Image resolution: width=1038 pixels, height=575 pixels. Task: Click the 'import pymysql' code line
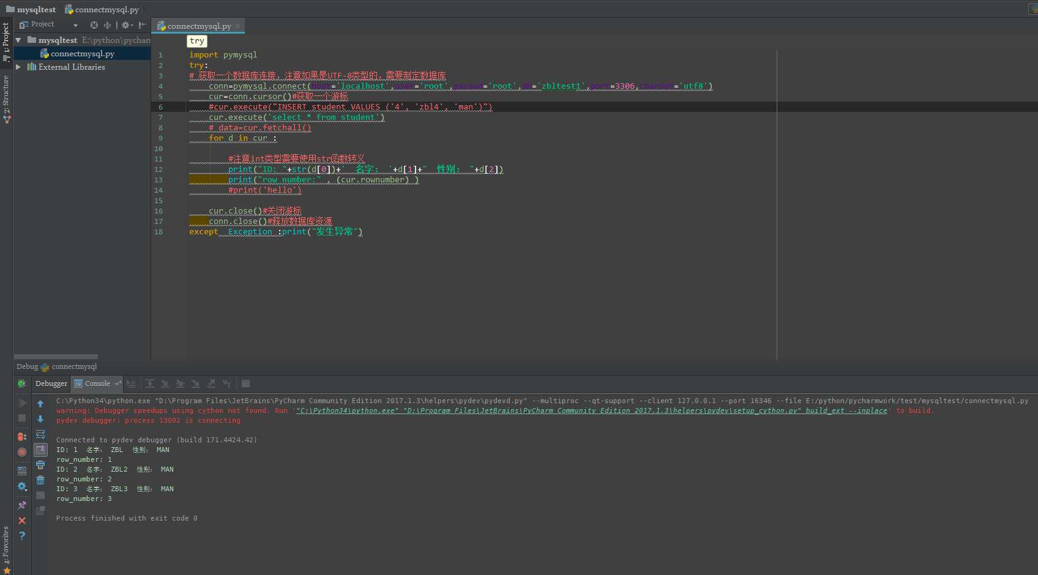[223, 55]
